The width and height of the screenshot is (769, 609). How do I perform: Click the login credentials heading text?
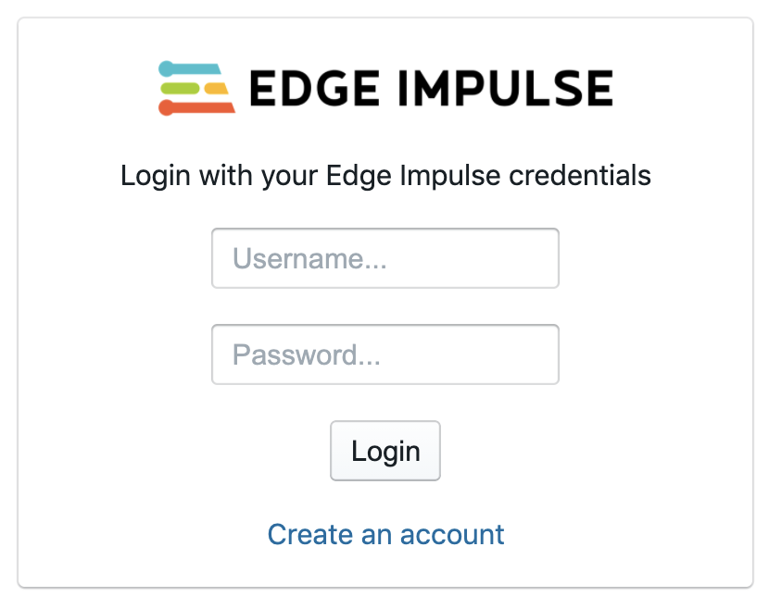(385, 176)
